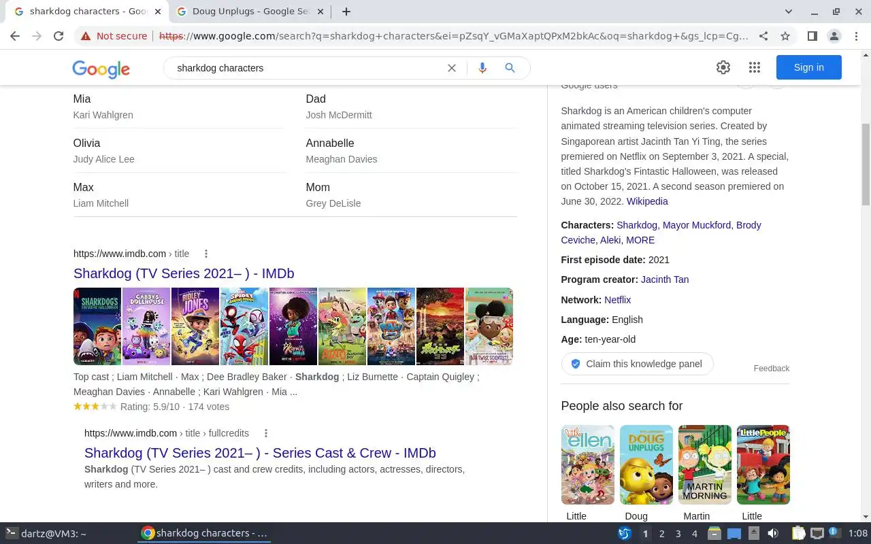Screen dimensions: 871x544
Task: Open Chrome's three-dot menu
Action: pyautogui.click(x=856, y=36)
